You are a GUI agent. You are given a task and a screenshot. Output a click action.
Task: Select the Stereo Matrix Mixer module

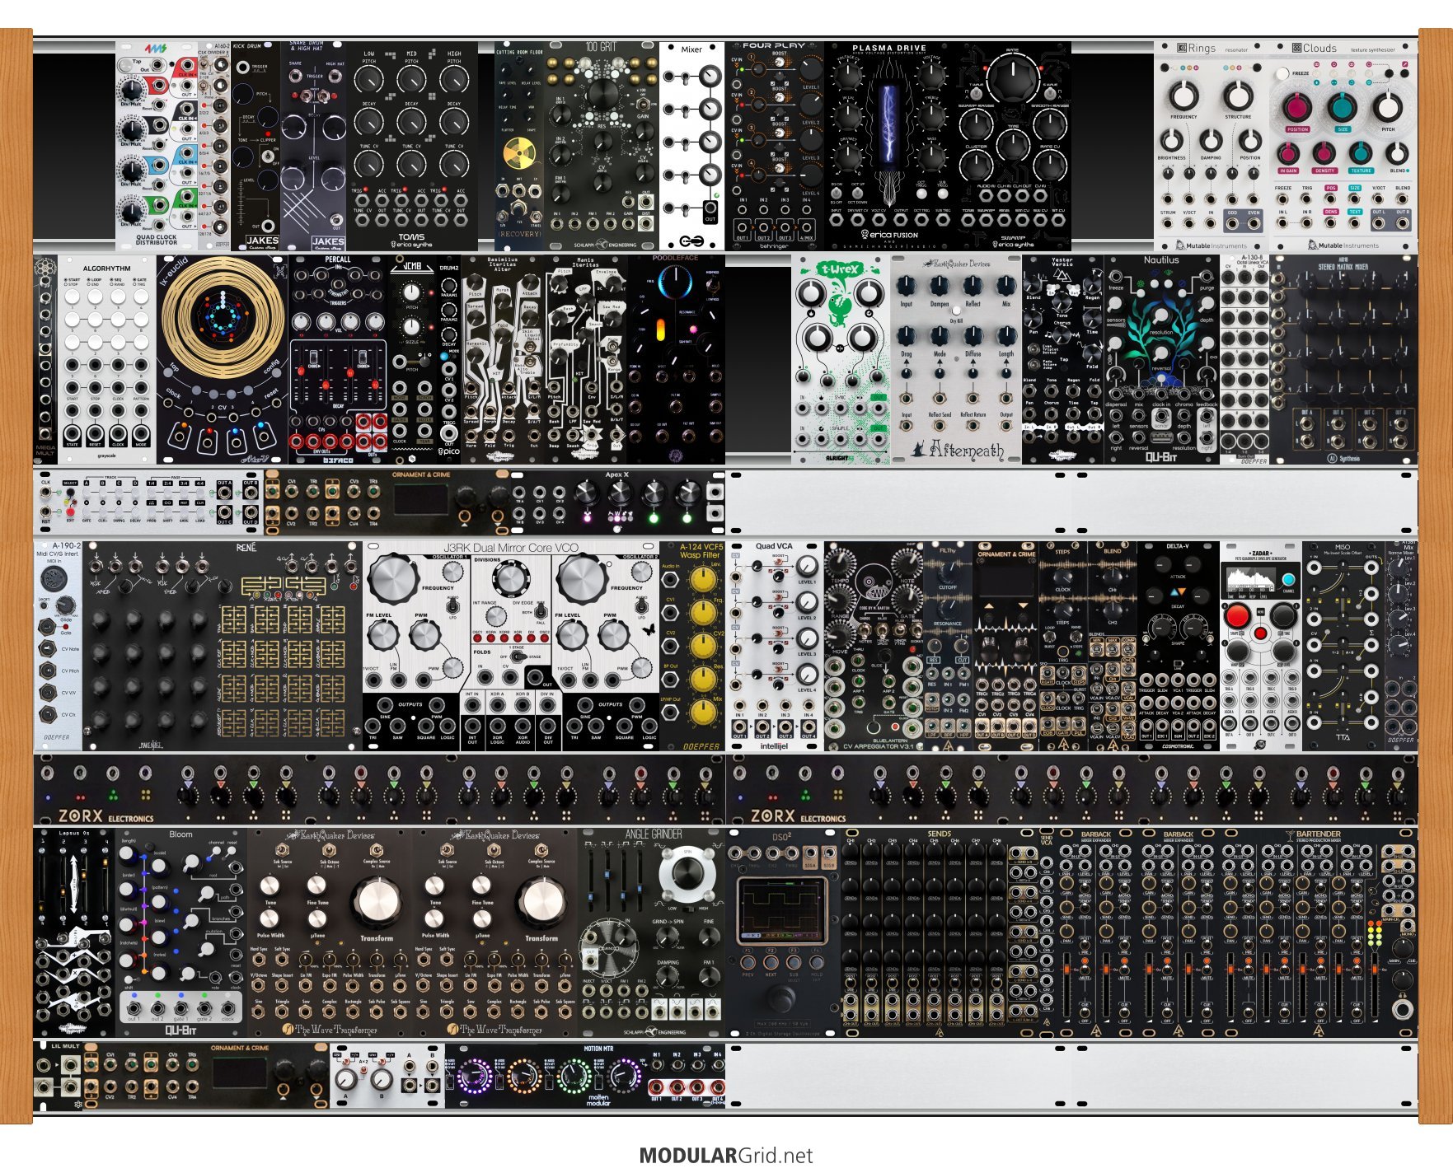click(x=1343, y=359)
